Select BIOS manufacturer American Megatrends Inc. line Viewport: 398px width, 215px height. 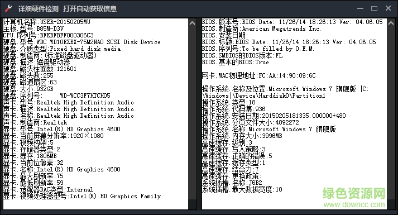click(261, 28)
